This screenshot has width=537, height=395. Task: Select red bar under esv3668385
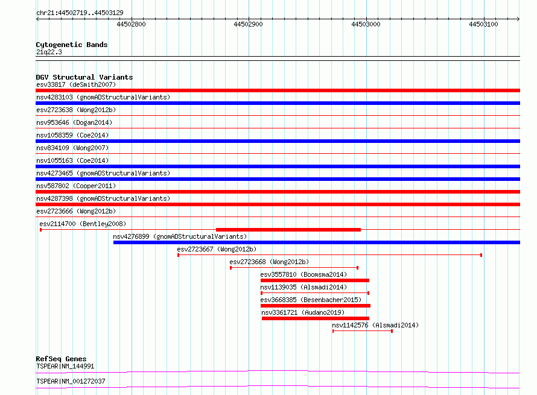click(316, 306)
